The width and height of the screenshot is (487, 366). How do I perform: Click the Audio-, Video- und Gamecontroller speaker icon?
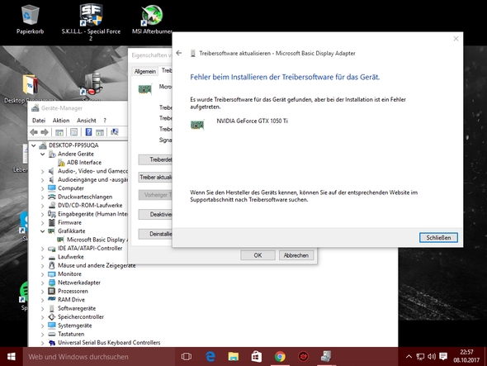click(51, 171)
